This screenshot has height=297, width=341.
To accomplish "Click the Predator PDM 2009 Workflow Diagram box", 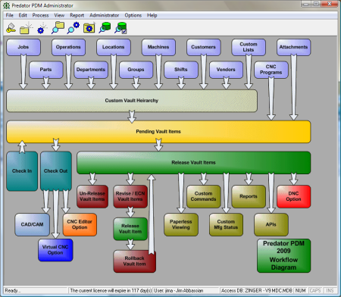I will click(x=283, y=255).
